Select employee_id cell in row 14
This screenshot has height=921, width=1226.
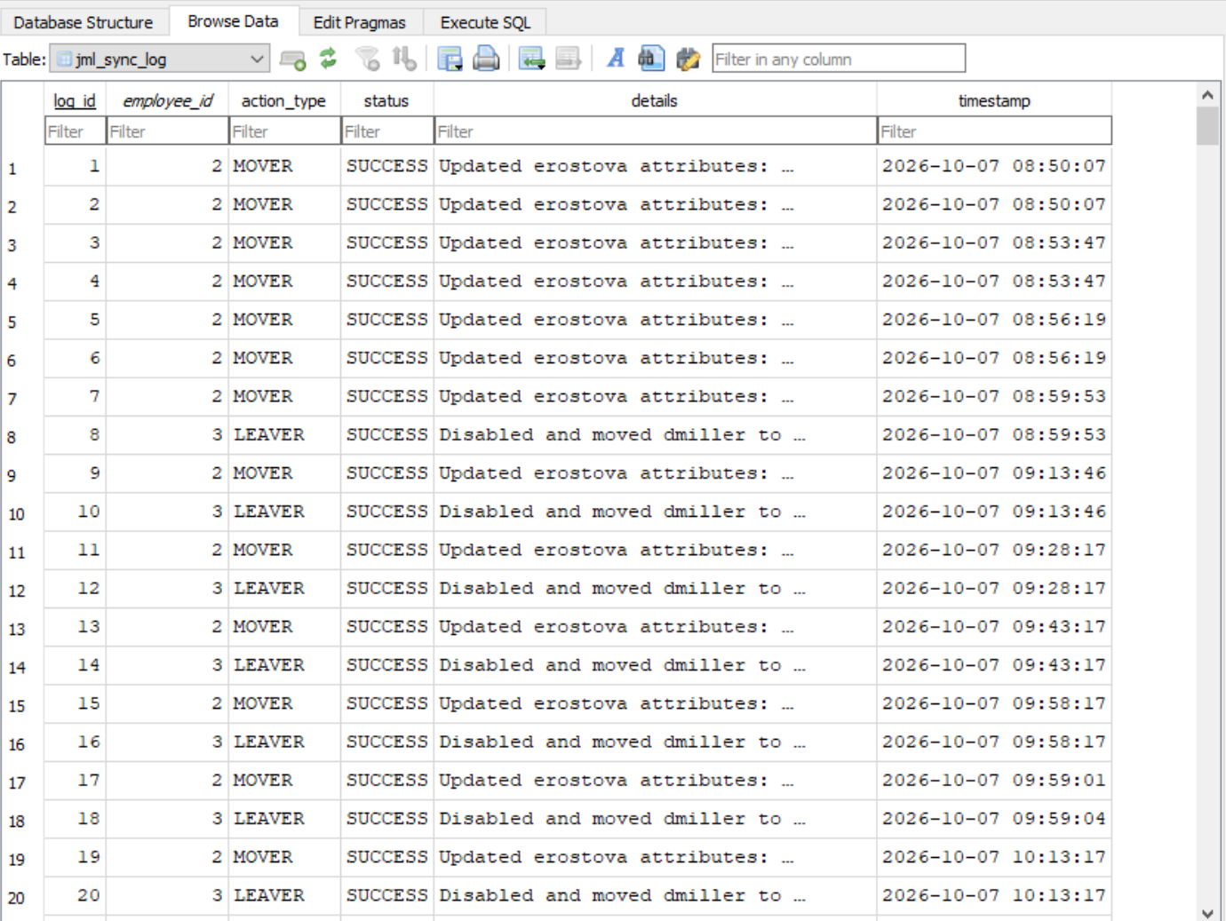coord(168,665)
